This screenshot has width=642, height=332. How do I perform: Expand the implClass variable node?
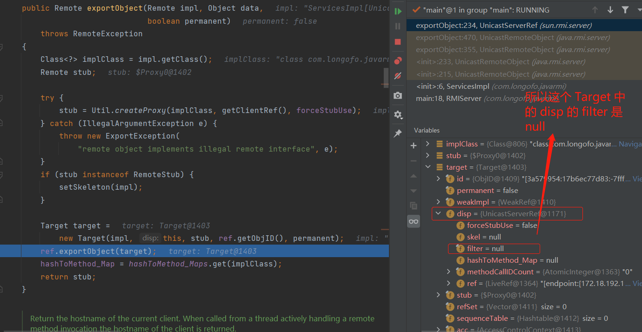(428, 144)
